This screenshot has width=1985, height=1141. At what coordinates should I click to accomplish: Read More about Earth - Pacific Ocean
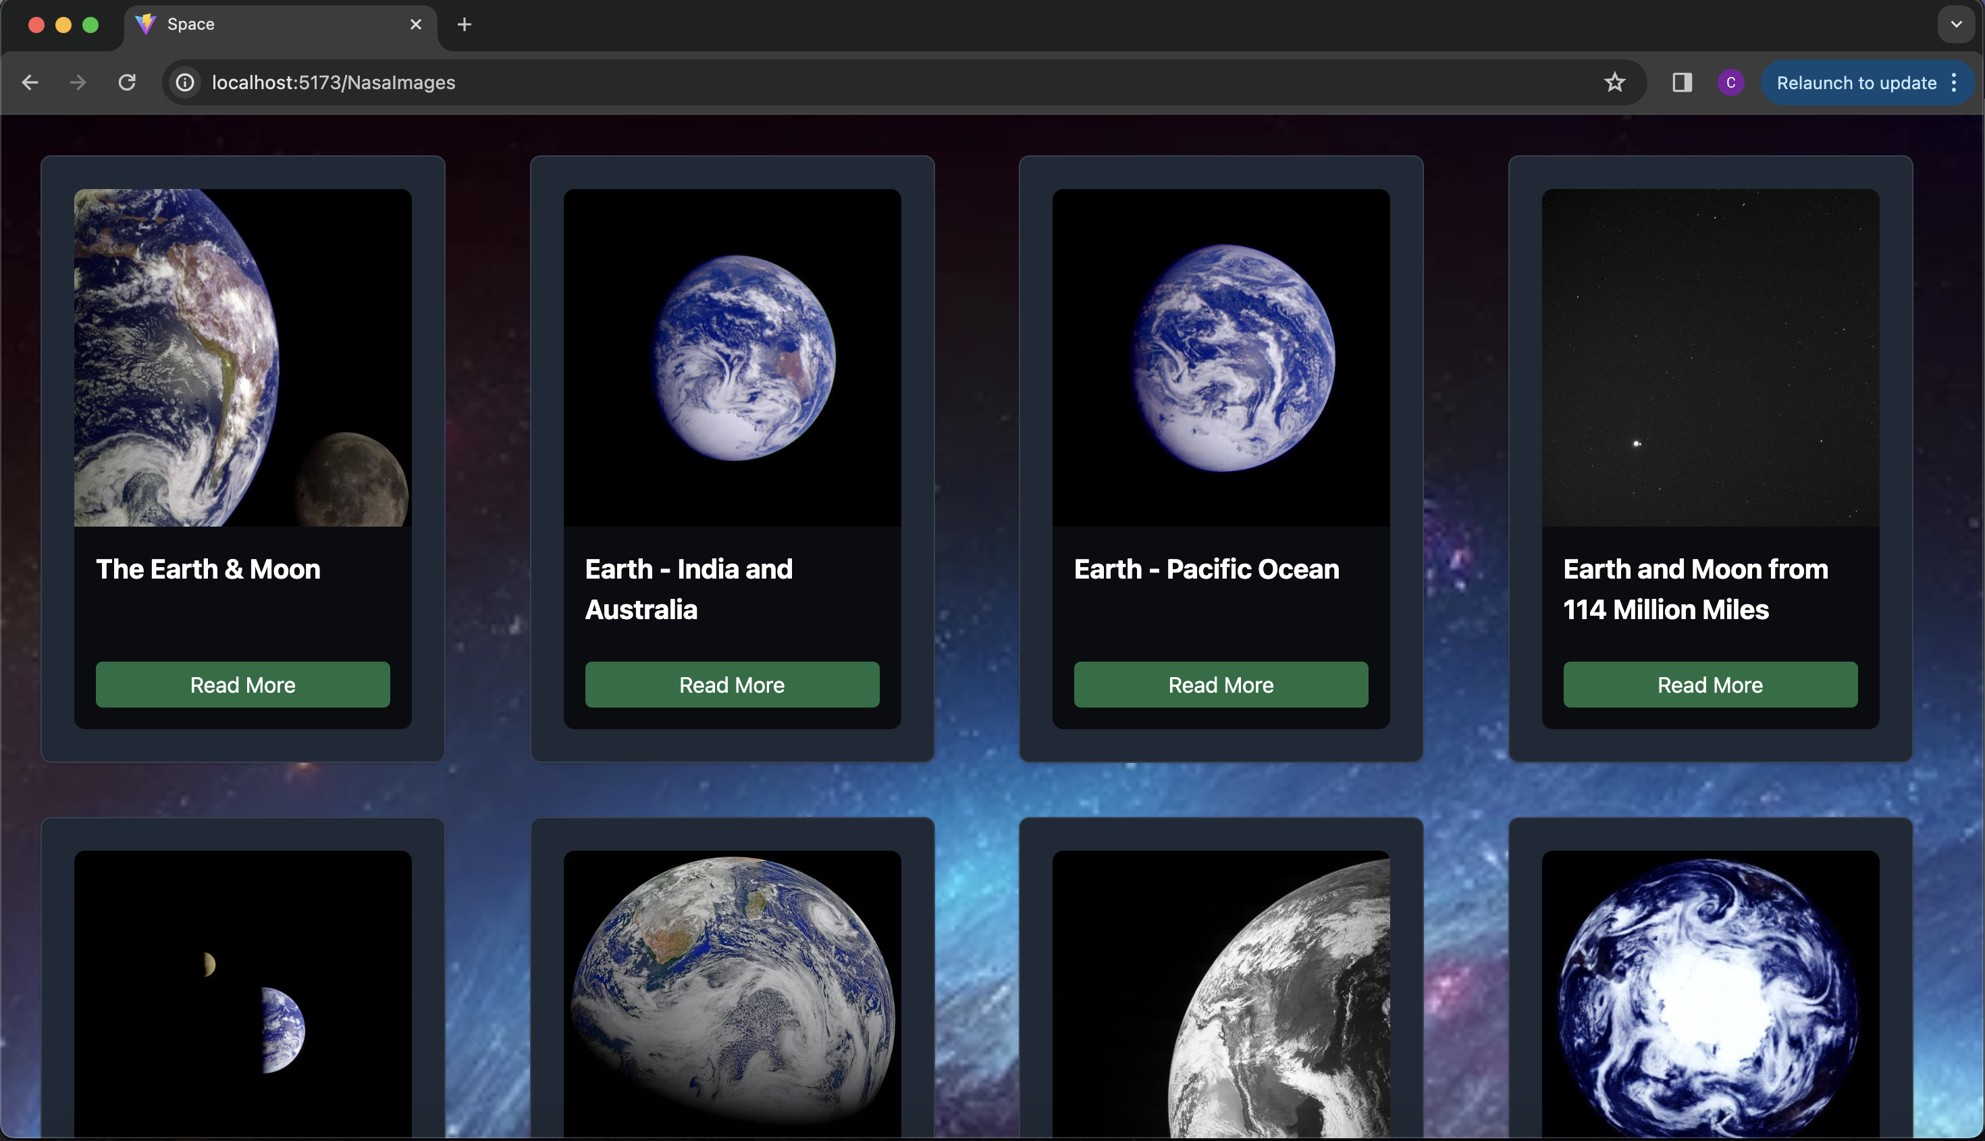pyautogui.click(x=1220, y=685)
